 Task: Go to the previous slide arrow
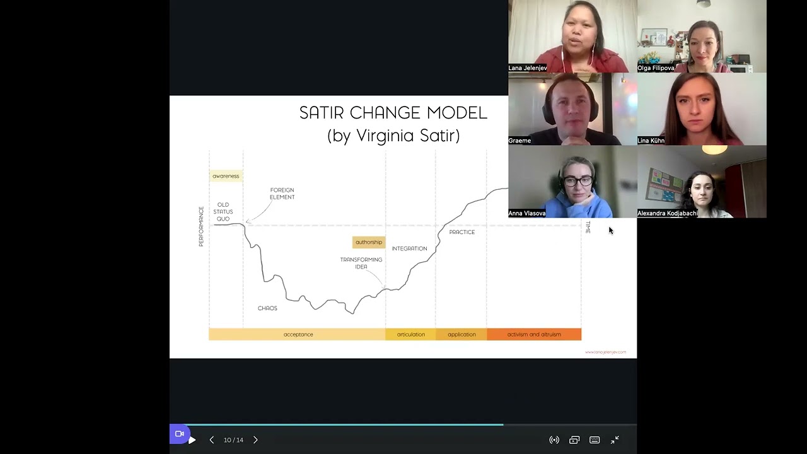tap(212, 440)
